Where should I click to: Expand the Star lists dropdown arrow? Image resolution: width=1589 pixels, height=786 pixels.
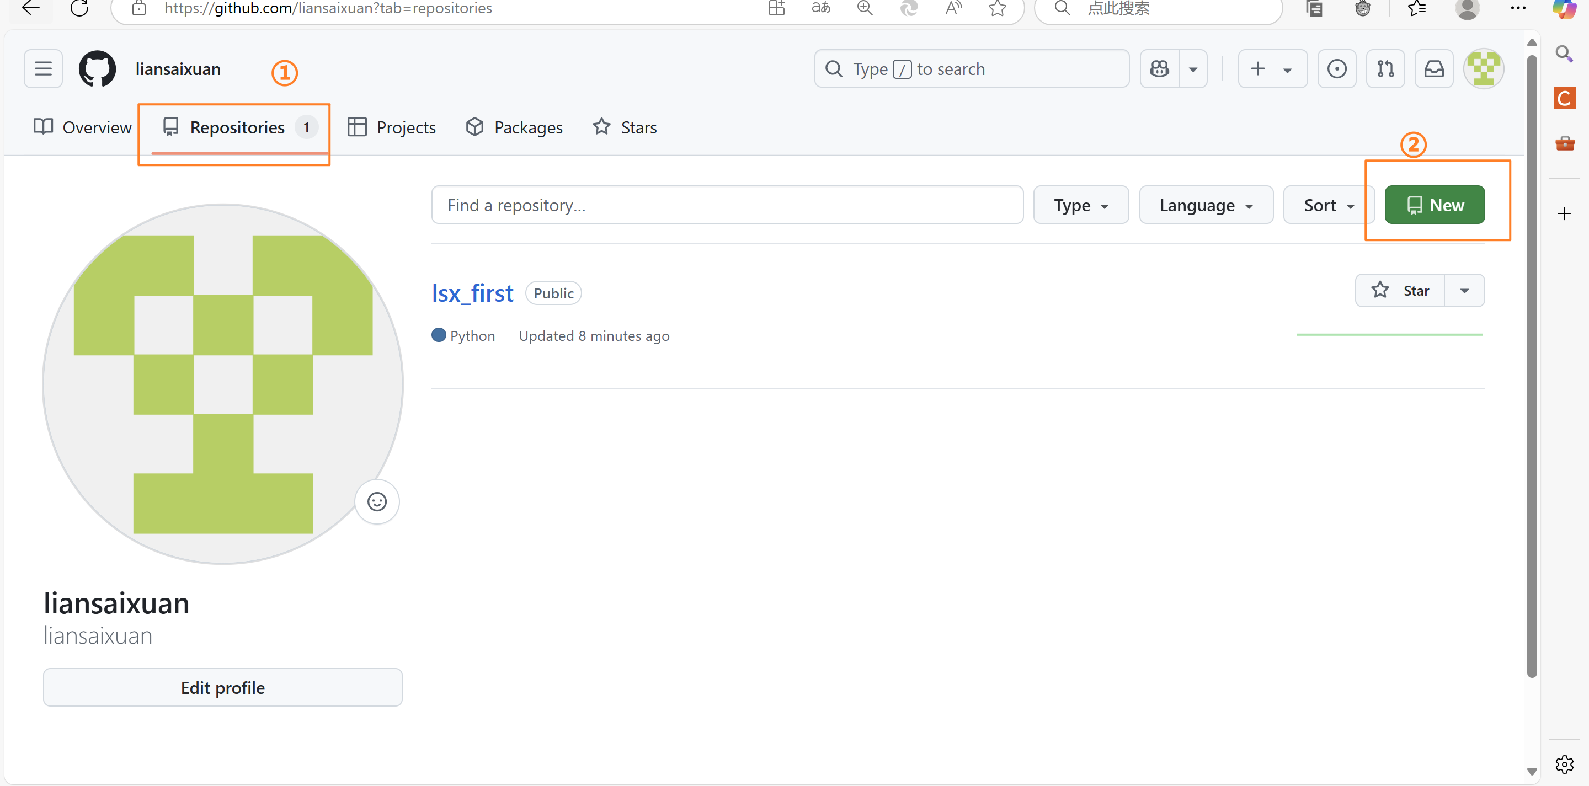click(1464, 290)
